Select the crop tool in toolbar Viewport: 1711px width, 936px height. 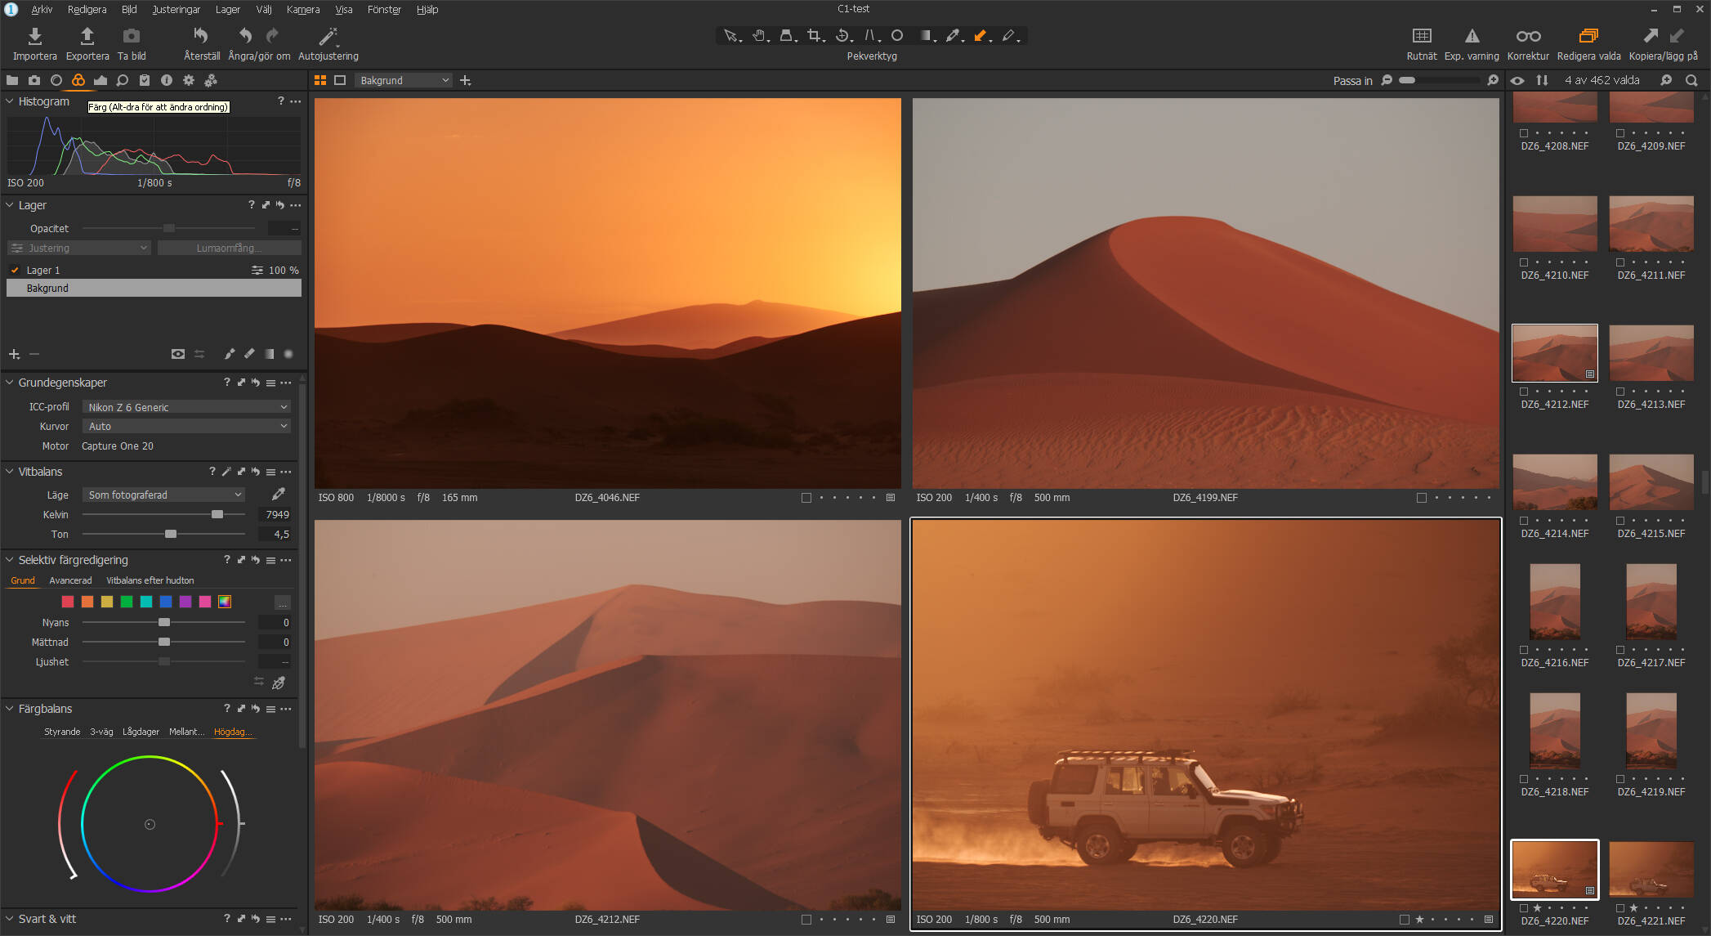pyautogui.click(x=814, y=35)
